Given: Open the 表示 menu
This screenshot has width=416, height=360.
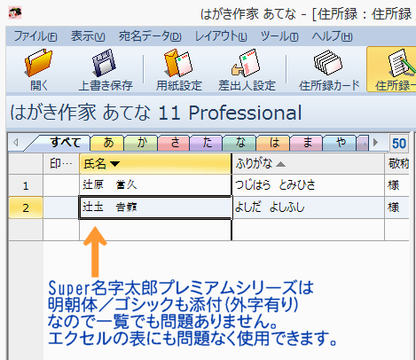Looking at the screenshot, I should coord(88,36).
